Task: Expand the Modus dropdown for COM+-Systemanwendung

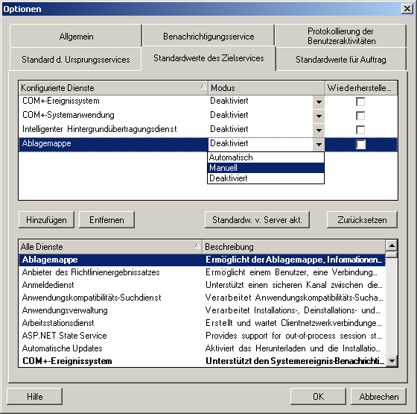Action: [x=319, y=116]
